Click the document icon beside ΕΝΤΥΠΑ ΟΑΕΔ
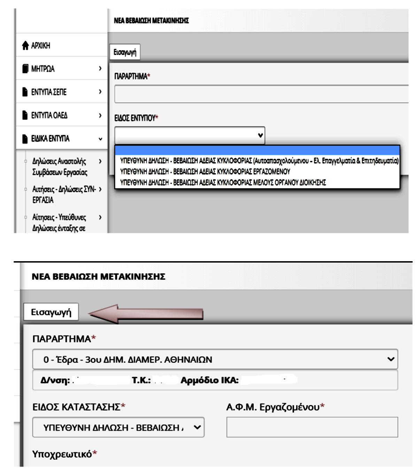 (x=25, y=116)
